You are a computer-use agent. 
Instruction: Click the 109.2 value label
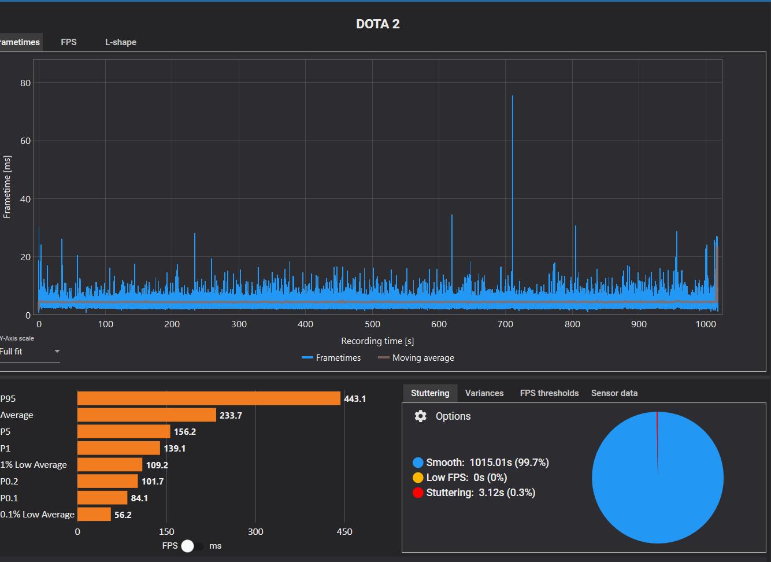coord(157,465)
